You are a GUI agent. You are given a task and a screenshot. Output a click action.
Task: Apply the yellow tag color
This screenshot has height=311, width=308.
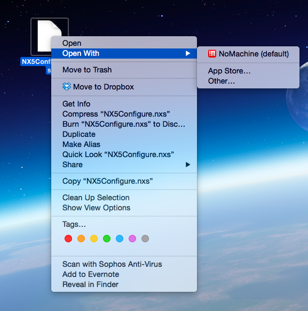point(94,239)
